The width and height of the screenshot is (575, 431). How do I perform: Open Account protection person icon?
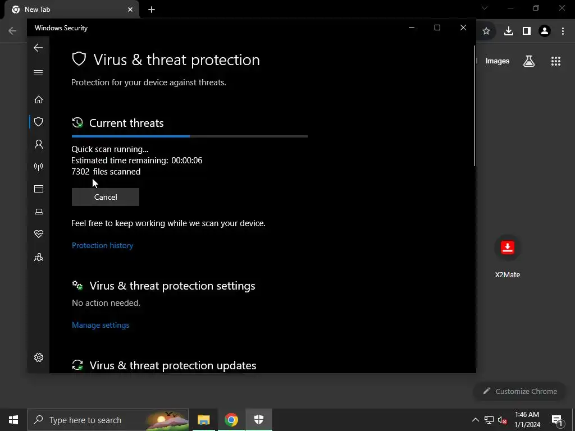tap(39, 144)
